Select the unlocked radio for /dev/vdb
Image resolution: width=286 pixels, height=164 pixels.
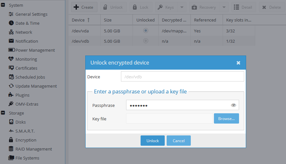coord(146,41)
